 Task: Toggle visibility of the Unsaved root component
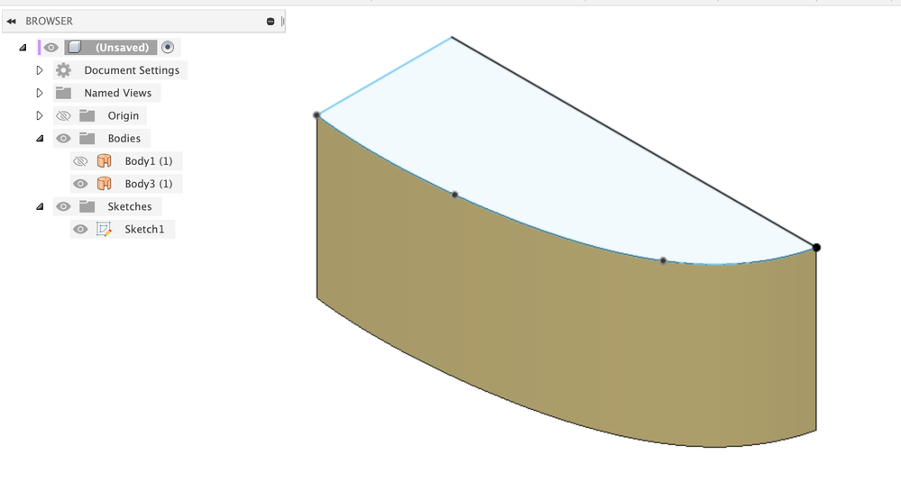pyautogui.click(x=51, y=48)
